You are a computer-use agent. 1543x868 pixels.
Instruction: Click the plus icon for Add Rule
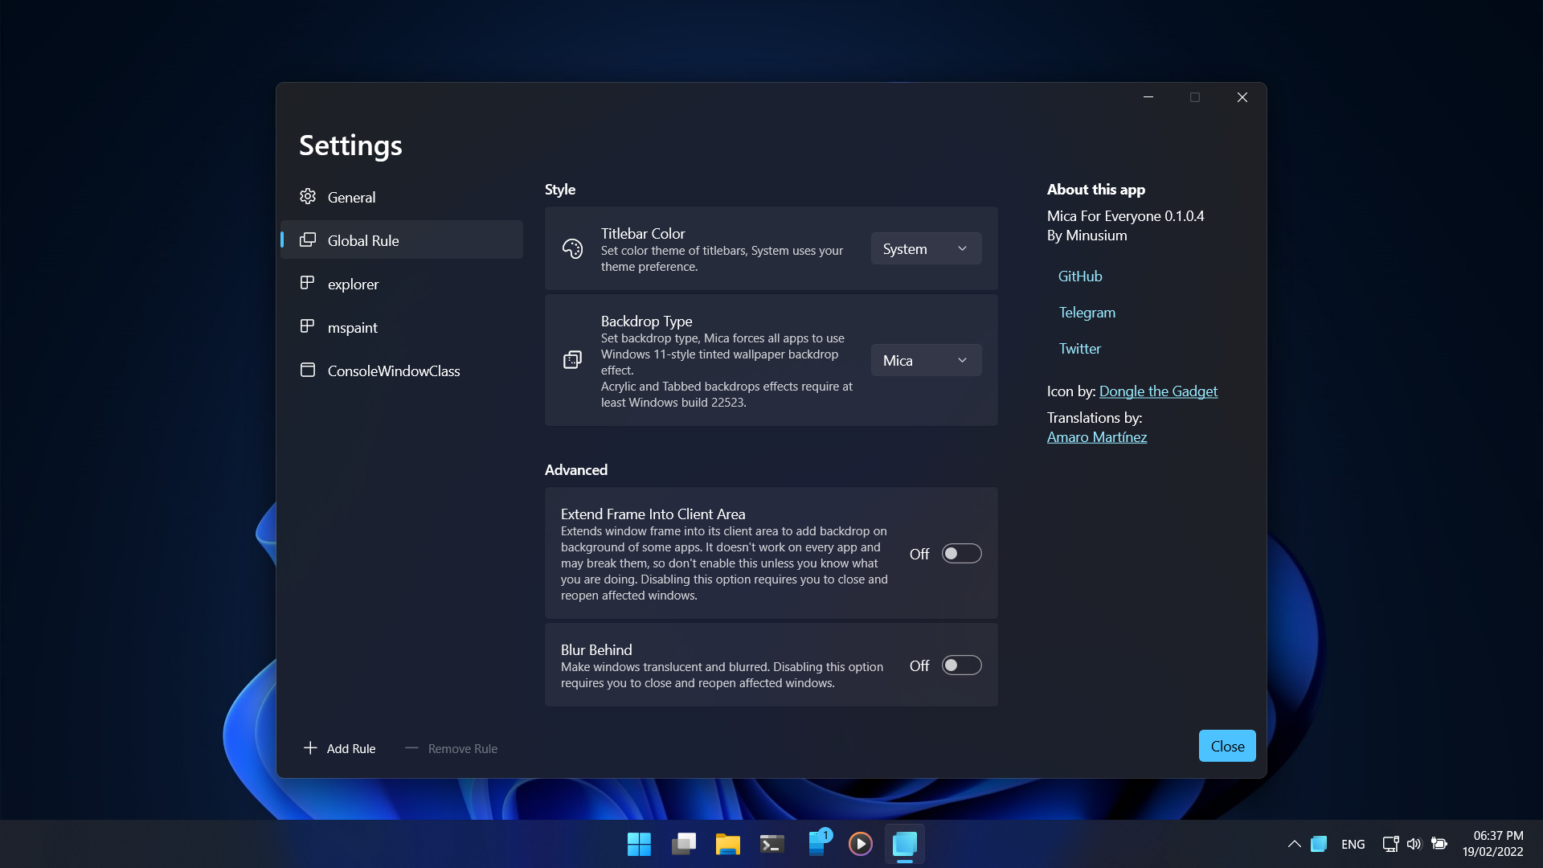pyautogui.click(x=310, y=748)
